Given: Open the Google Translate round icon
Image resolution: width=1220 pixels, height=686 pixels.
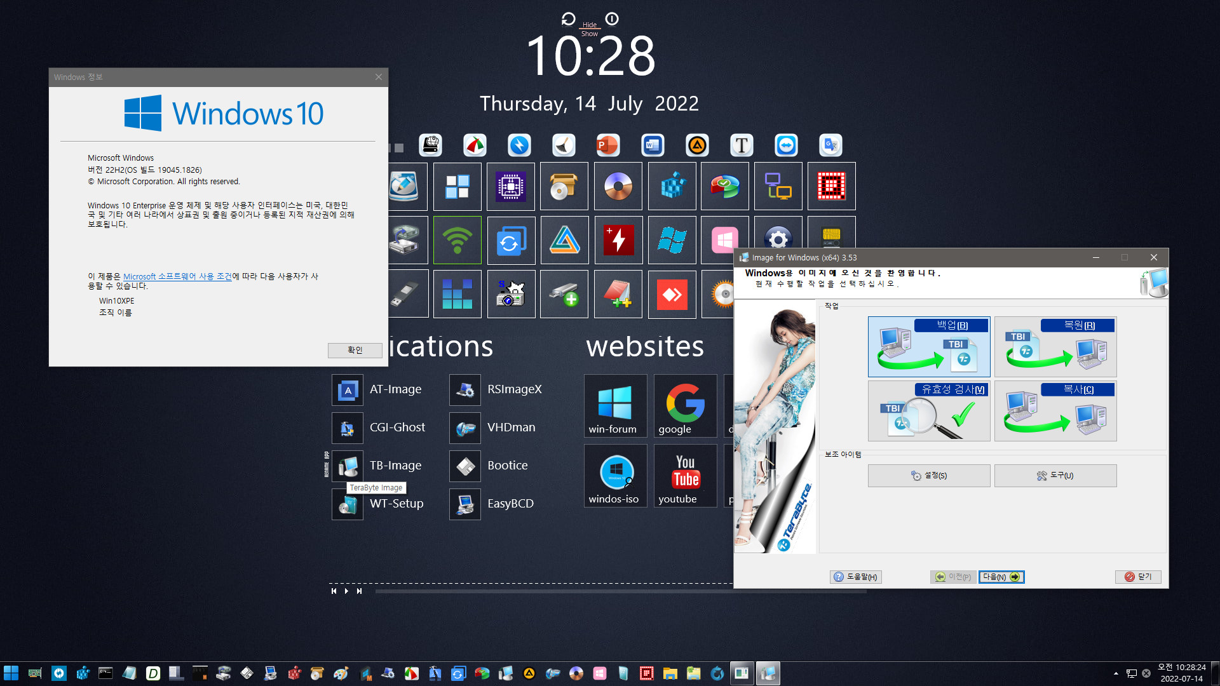Looking at the screenshot, I should [830, 145].
